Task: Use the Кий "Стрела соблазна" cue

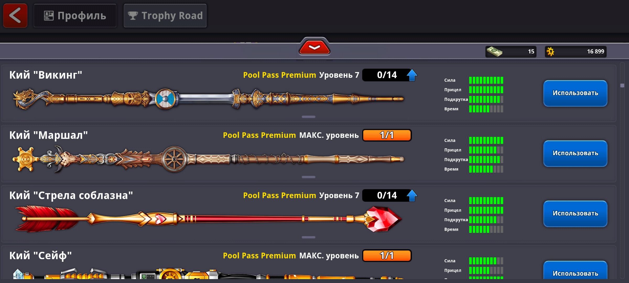Action: coord(575,214)
